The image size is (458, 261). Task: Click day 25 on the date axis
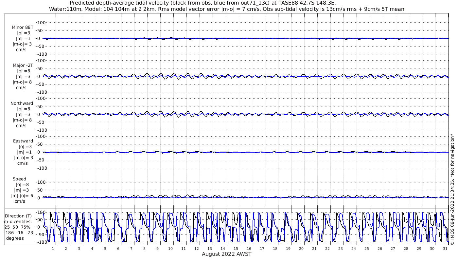(x=367, y=249)
